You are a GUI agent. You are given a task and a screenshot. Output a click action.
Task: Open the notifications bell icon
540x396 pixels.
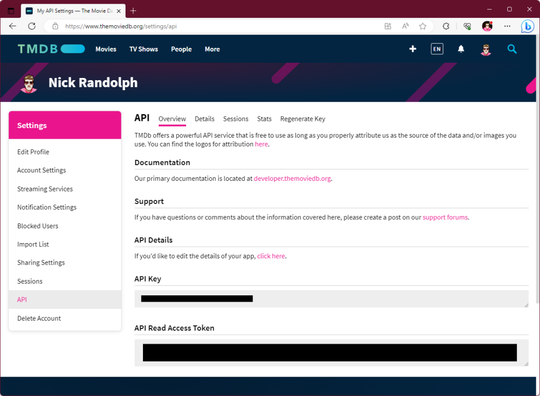(x=461, y=49)
